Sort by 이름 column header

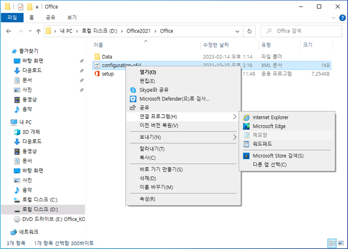[146, 45]
